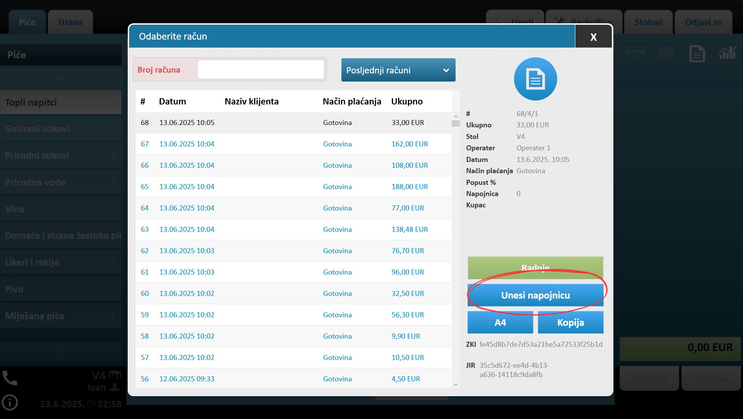
Task: Close the Odaberite račun dialog
Action: pyautogui.click(x=593, y=37)
